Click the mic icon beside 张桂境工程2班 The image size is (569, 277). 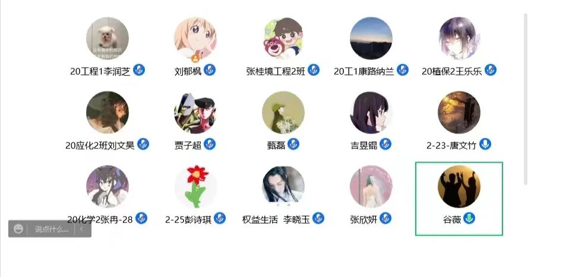tap(314, 69)
